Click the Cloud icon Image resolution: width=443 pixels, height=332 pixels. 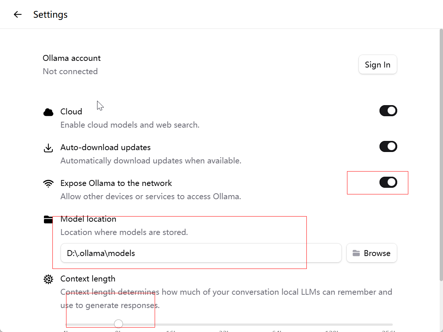tap(48, 112)
